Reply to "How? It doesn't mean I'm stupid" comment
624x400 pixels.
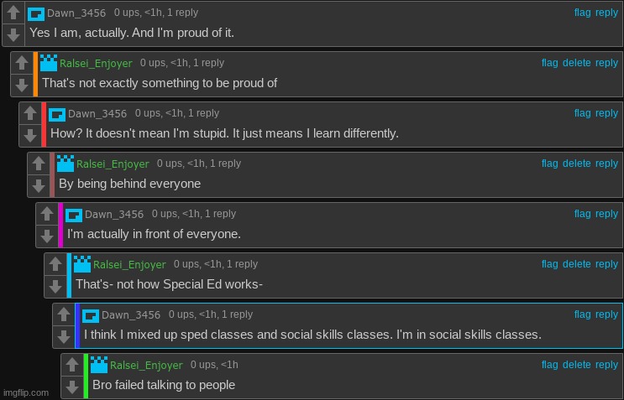tap(606, 113)
